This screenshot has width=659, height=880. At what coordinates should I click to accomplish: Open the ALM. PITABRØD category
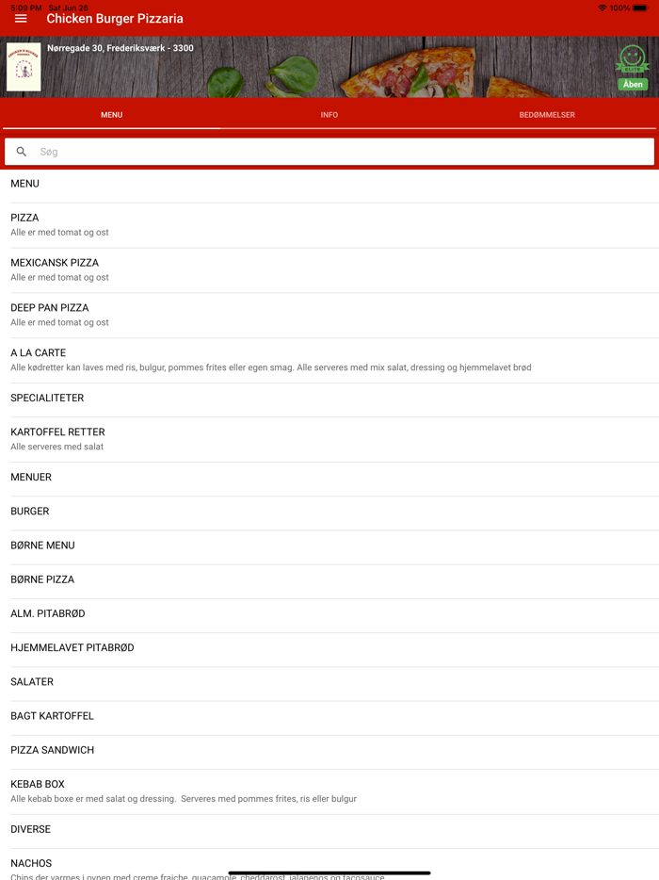329,615
